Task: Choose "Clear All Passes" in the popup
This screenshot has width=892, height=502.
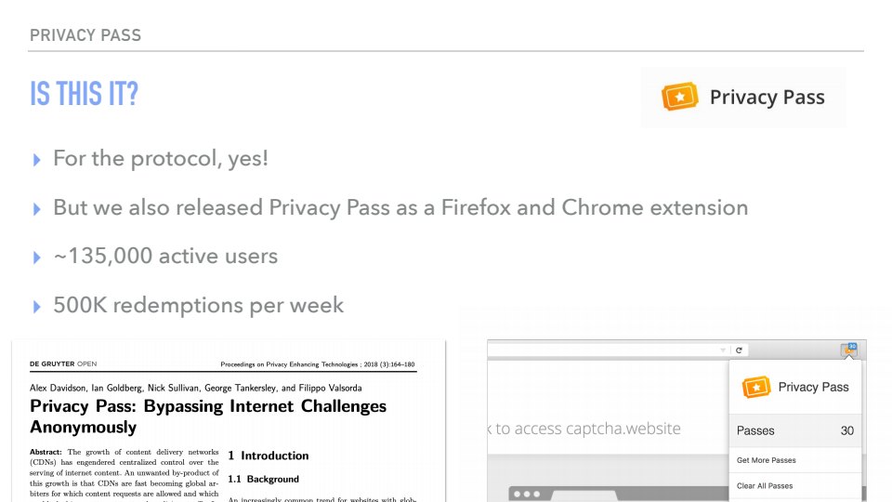Action: 765,485
